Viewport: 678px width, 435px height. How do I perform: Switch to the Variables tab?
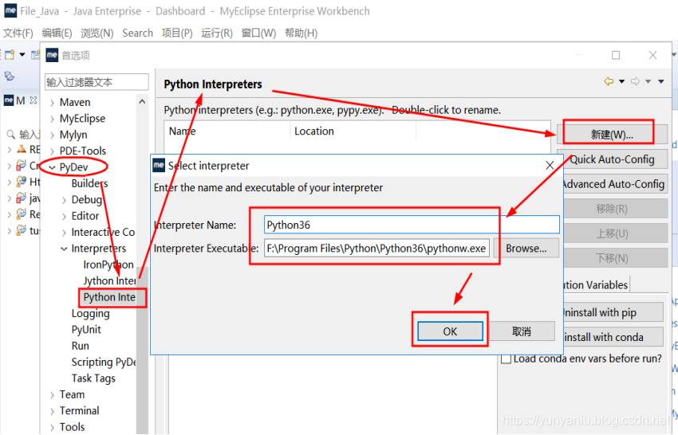point(595,285)
